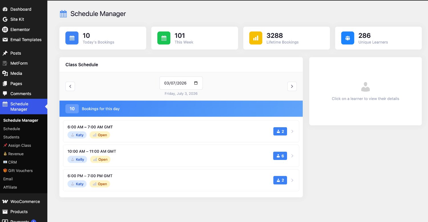Expand the 6:00 PM – 7:00 PM class chevron
Image resolution: width=428 pixels, height=222 pixels.
pos(292,180)
